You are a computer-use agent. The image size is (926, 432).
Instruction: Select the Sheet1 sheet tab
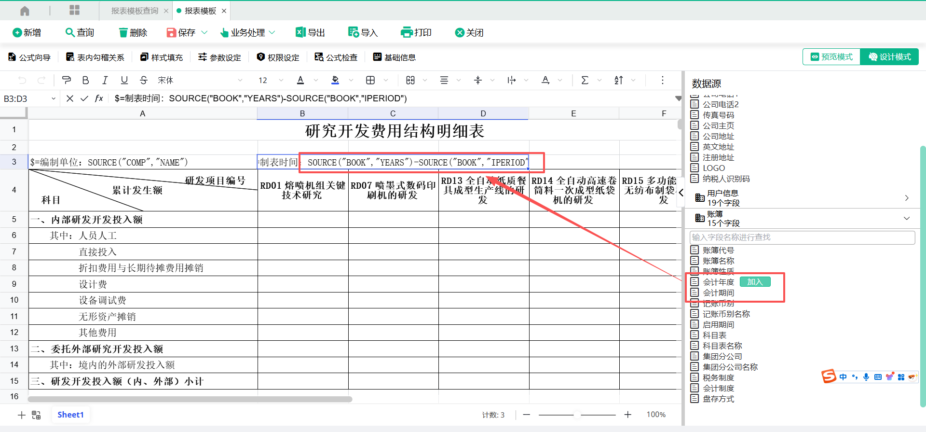pyautogui.click(x=70, y=415)
